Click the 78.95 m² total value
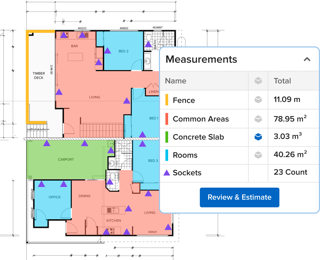Screen dimensions: 320x260 pos(290,119)
